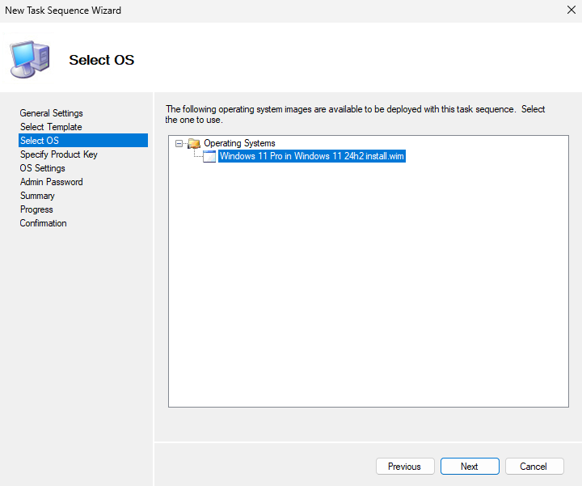Open the Select Template step
The image size is (582, 486).
click(x=51, y=127)
